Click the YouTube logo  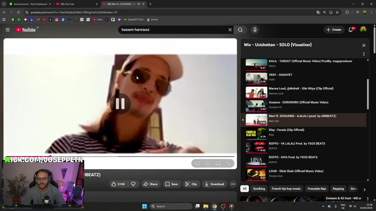(26, 30)
